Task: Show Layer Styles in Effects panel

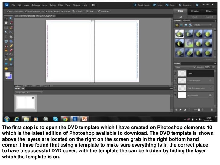Action: pyautogui.click(x=181, y=25)
